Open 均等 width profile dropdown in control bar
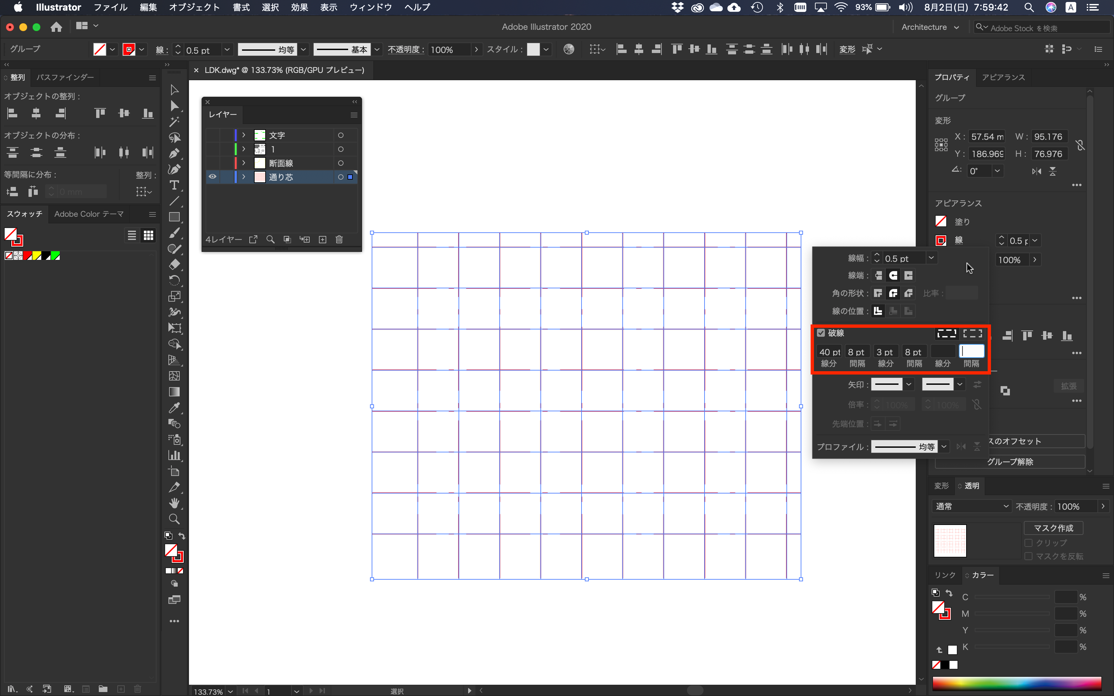This screenshot has width=1114, height=696. pyautogui.click(x=303, y=49)
